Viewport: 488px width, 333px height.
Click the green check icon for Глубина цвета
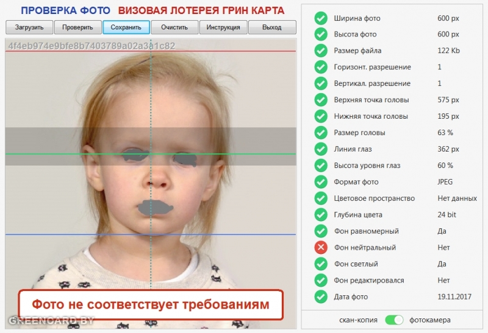pyautogui.click(x=321, y=215)
